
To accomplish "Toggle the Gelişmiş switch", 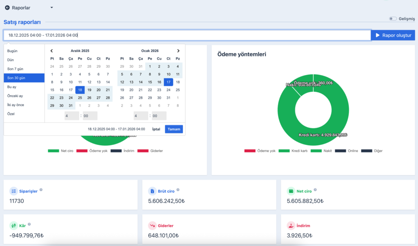I will (x=393, y=19).
